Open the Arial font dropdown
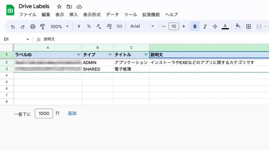Screen dimensions: 269x150 [142, 26]
